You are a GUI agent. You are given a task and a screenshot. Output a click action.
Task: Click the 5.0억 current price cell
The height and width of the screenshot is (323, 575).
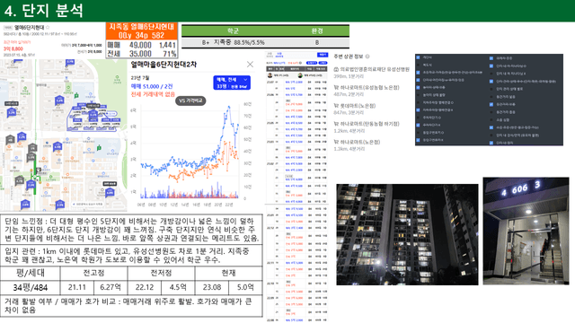[x=245, y=287]
